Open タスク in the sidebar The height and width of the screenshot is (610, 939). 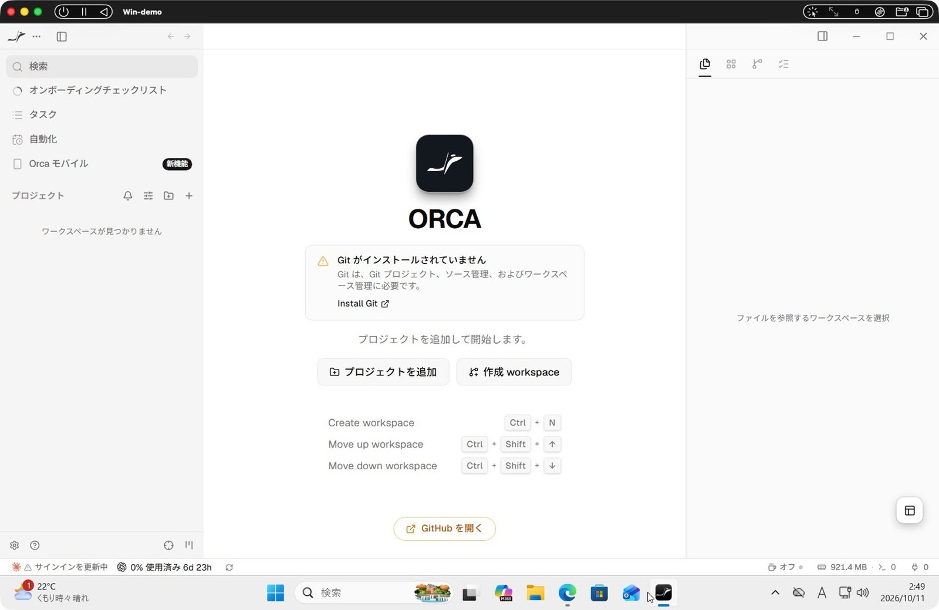coord(102,114)
